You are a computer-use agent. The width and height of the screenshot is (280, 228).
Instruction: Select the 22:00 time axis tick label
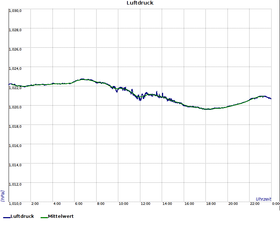(255, 203)
